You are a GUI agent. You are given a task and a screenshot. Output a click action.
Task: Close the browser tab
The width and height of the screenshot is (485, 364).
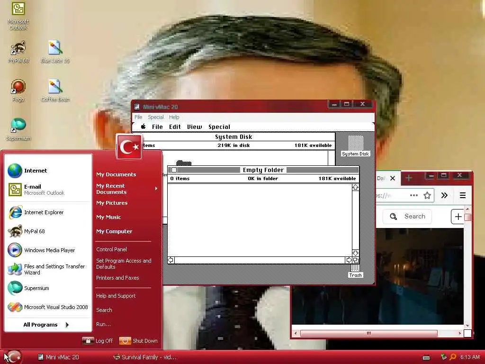393,178
